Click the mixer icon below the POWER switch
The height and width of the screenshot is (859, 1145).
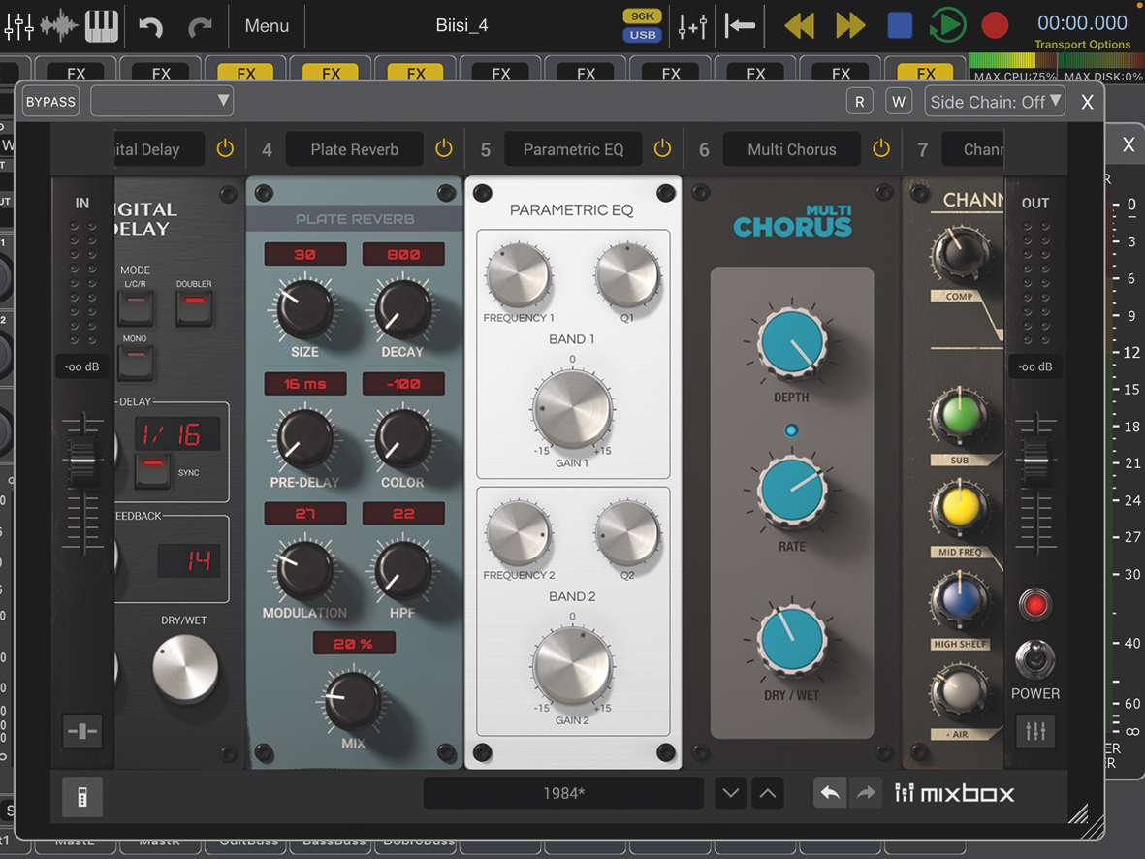pos(1035,730)
